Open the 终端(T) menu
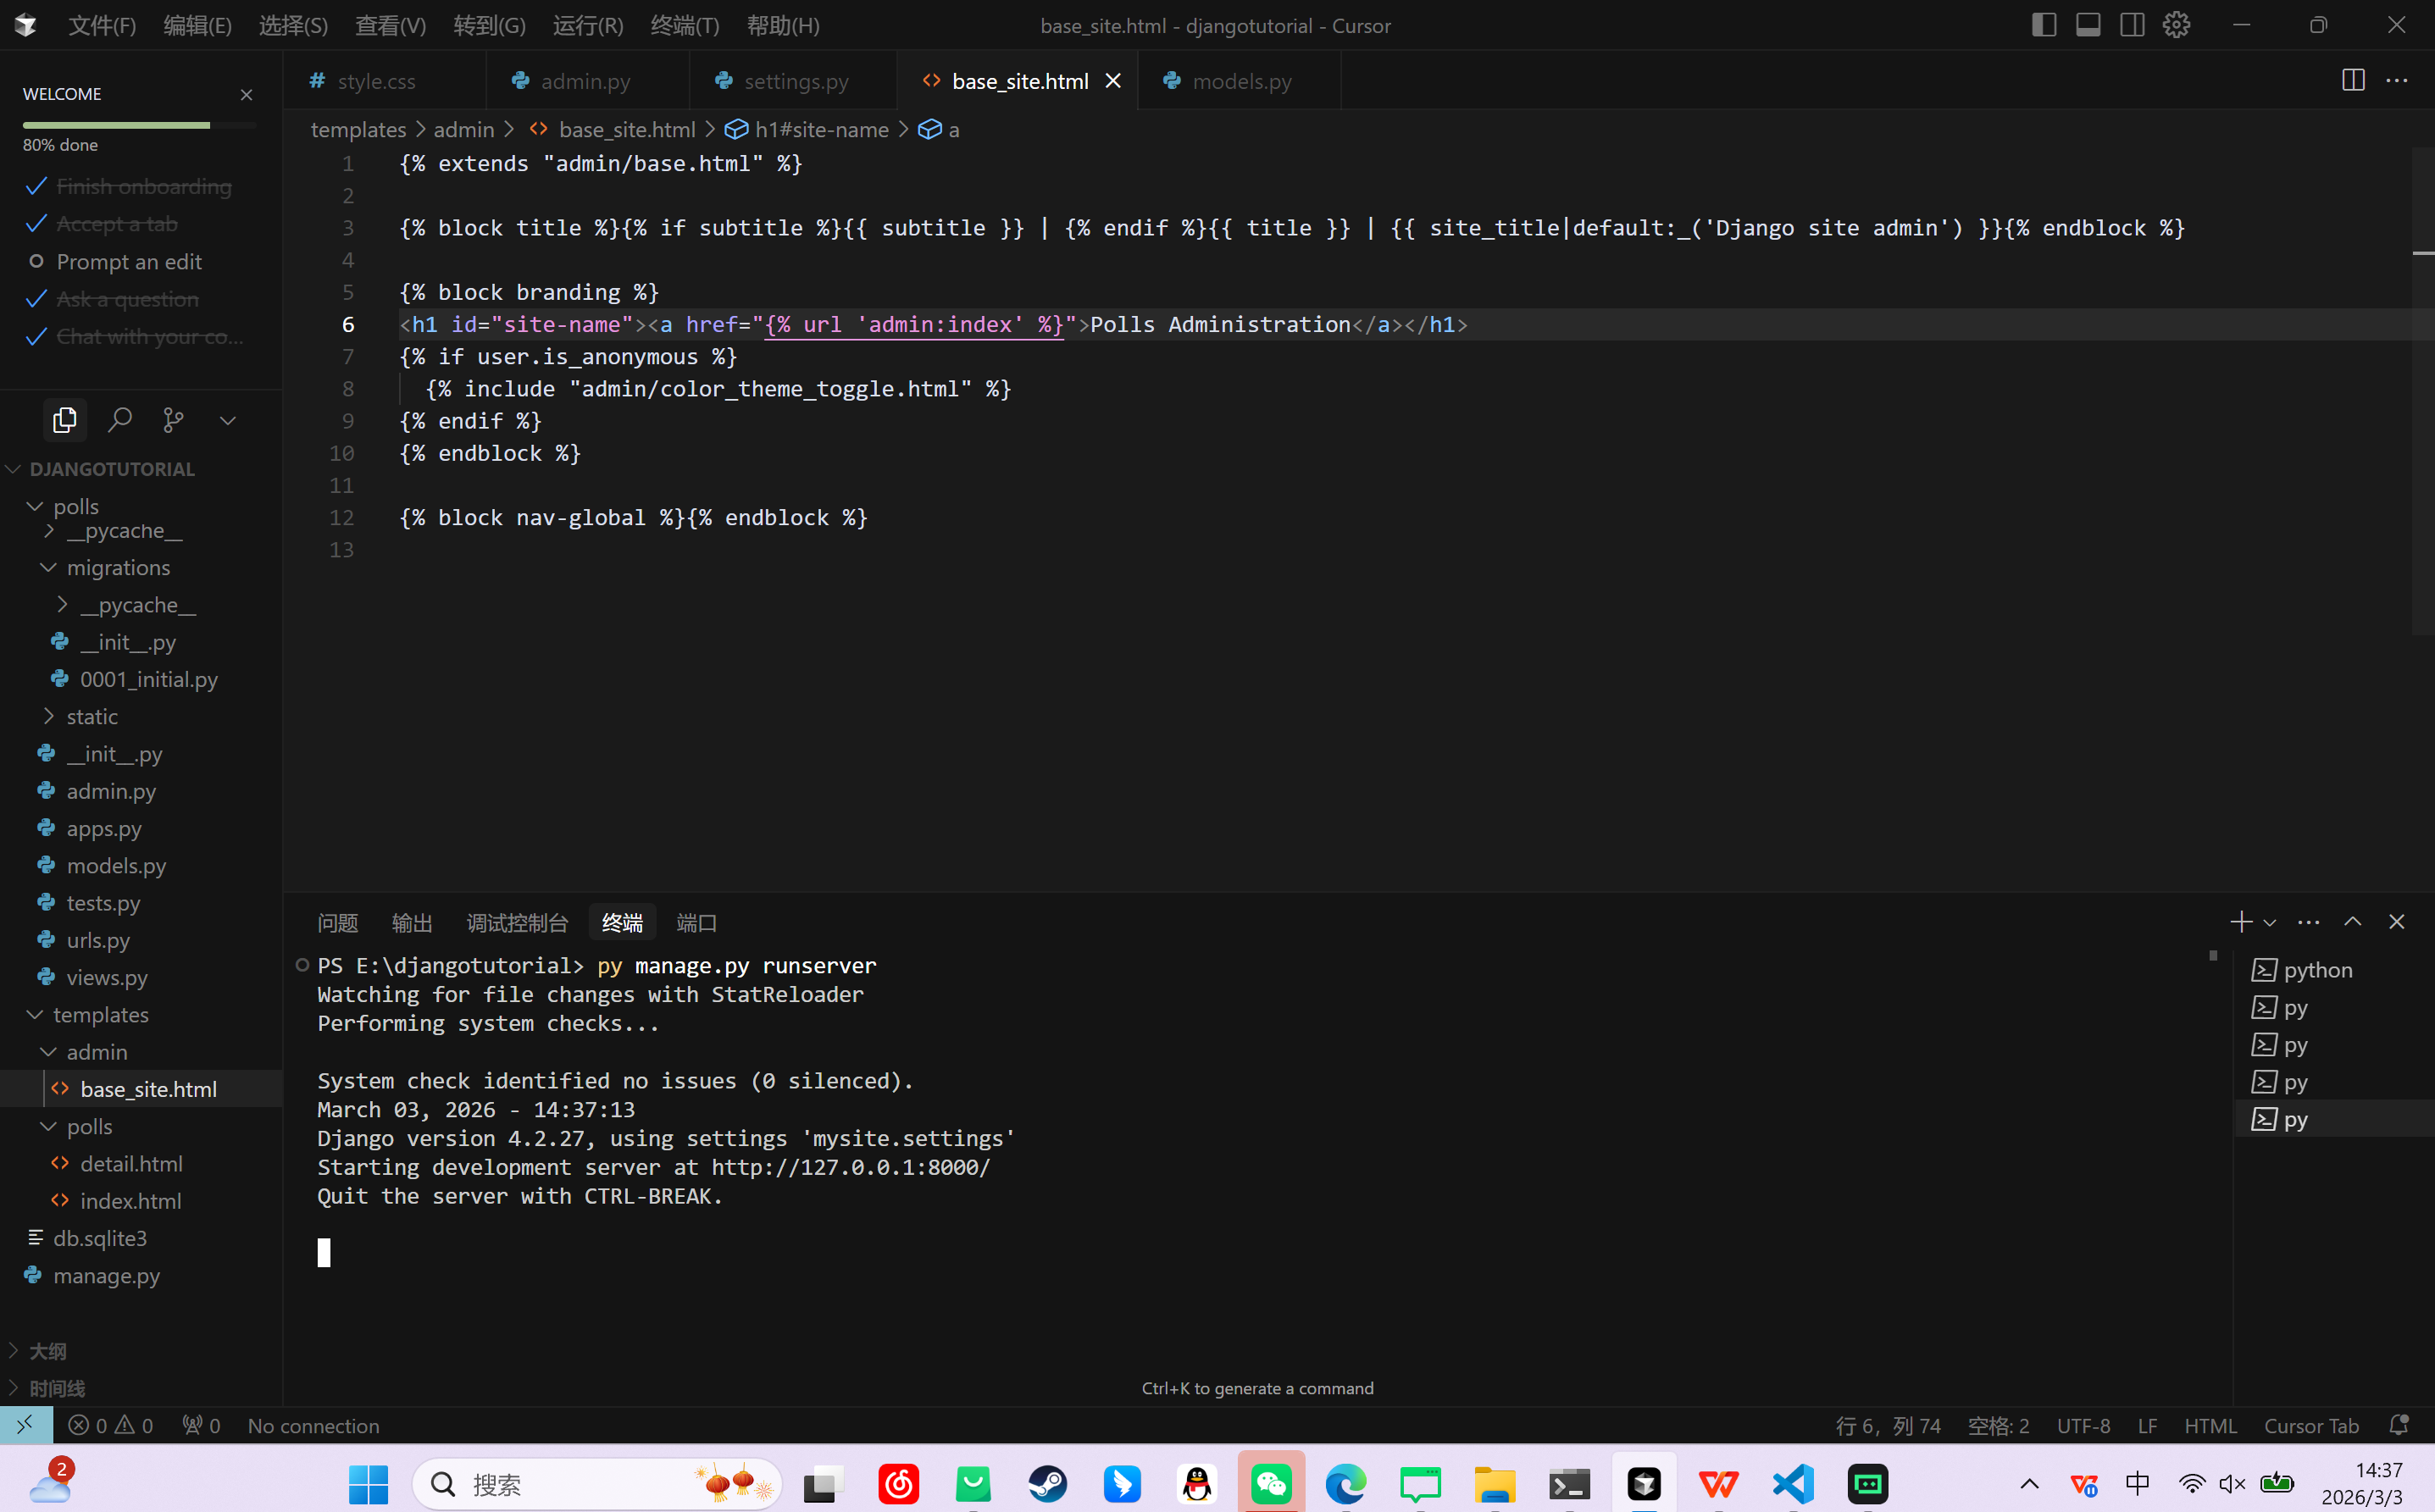 684,25
